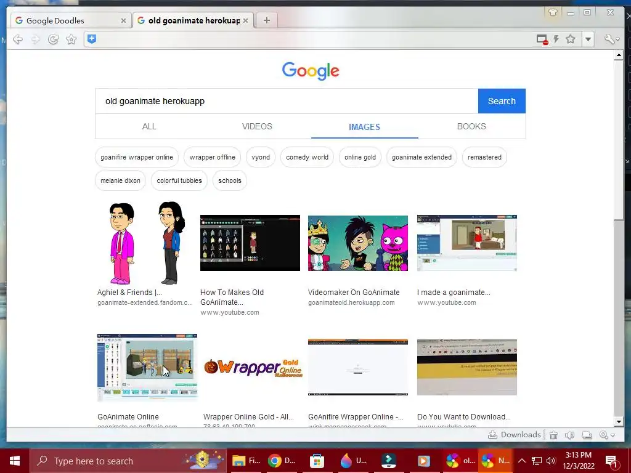Open the Windows Start menu

tap(15, 461)
